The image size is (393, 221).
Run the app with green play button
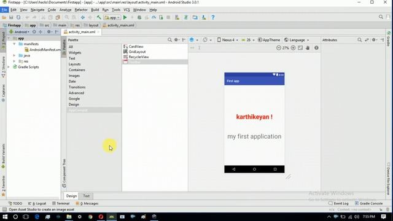[x=125, y=17]
